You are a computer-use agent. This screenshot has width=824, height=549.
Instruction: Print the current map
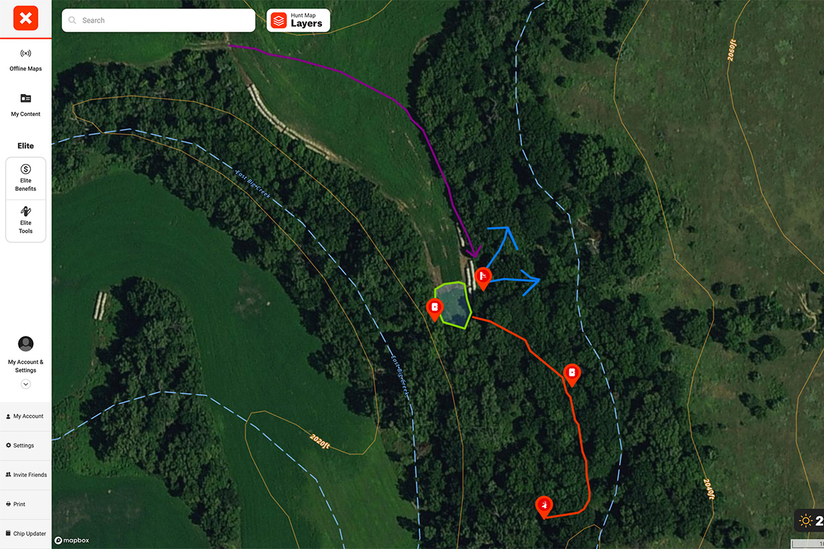click(x=25, y=504)
